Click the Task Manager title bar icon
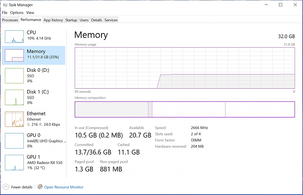This screenshot has width=303, height=195. (x=4, y=5)
